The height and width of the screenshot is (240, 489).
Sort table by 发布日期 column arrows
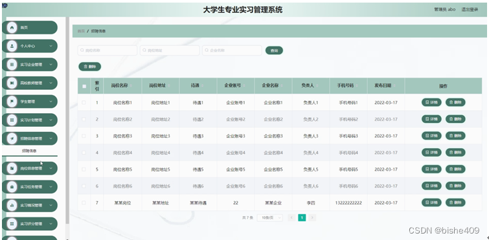394,85
